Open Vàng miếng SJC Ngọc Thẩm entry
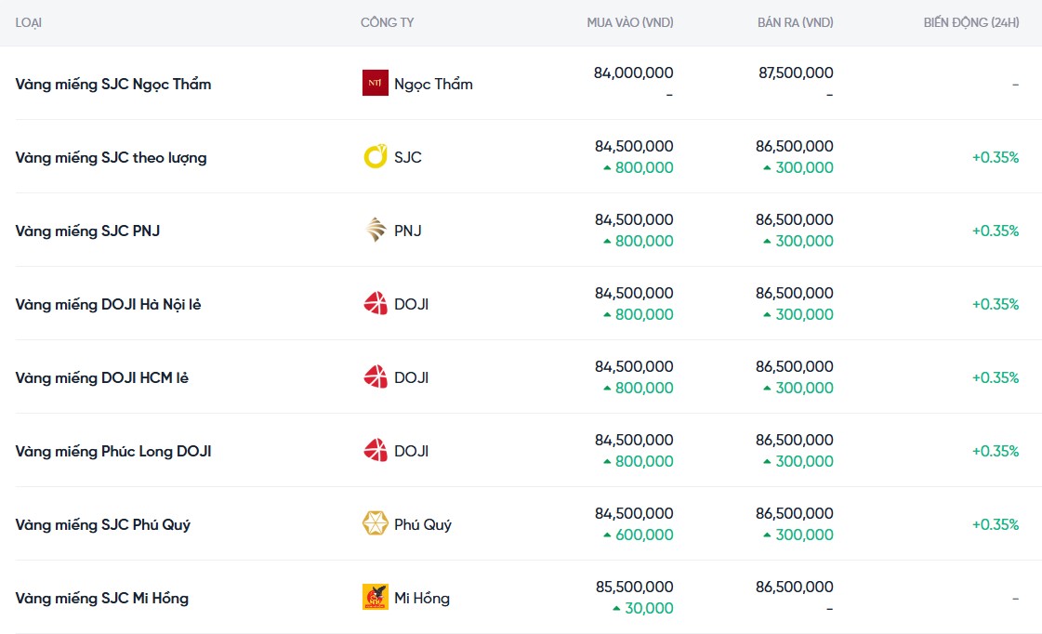Image resolution: width=1042 pixels, height=634 pixels. click(113, 84)
